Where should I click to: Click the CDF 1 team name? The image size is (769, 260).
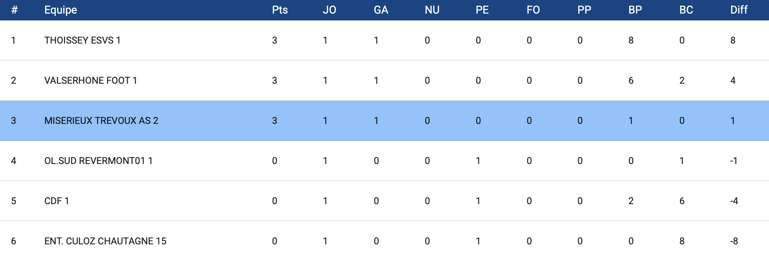pos(57,201)
